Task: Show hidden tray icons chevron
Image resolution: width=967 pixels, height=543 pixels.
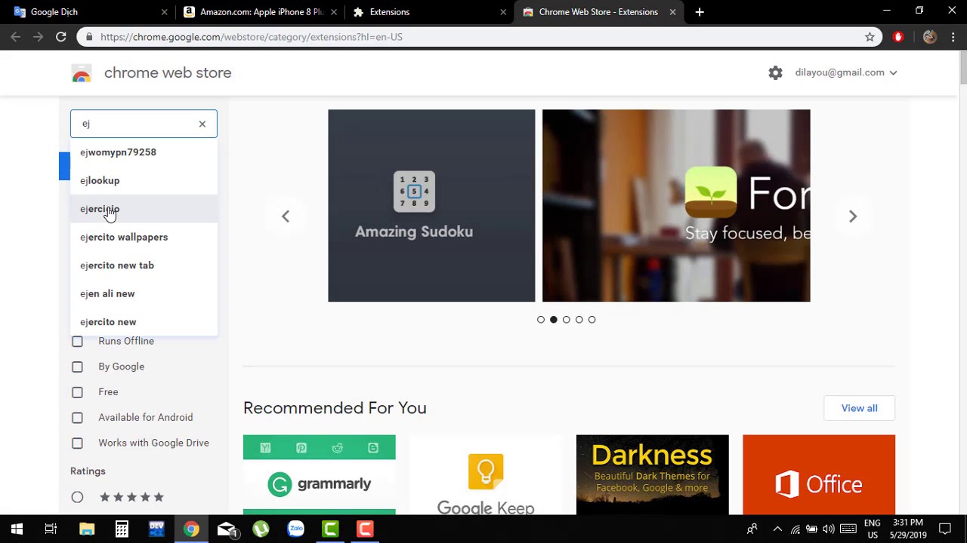Action: pyautogui.click(x=777, y=529)
